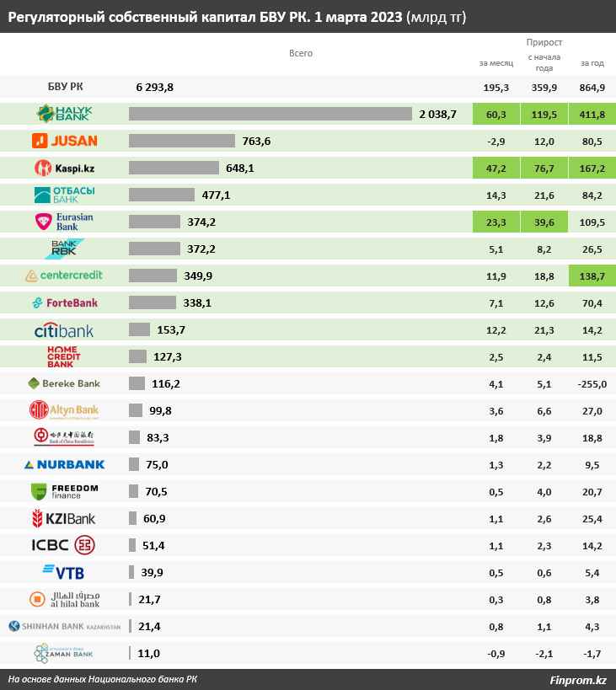The image size is (616, 690).
Task: Click the Finprom.kz source link
Action: point(578,680)
